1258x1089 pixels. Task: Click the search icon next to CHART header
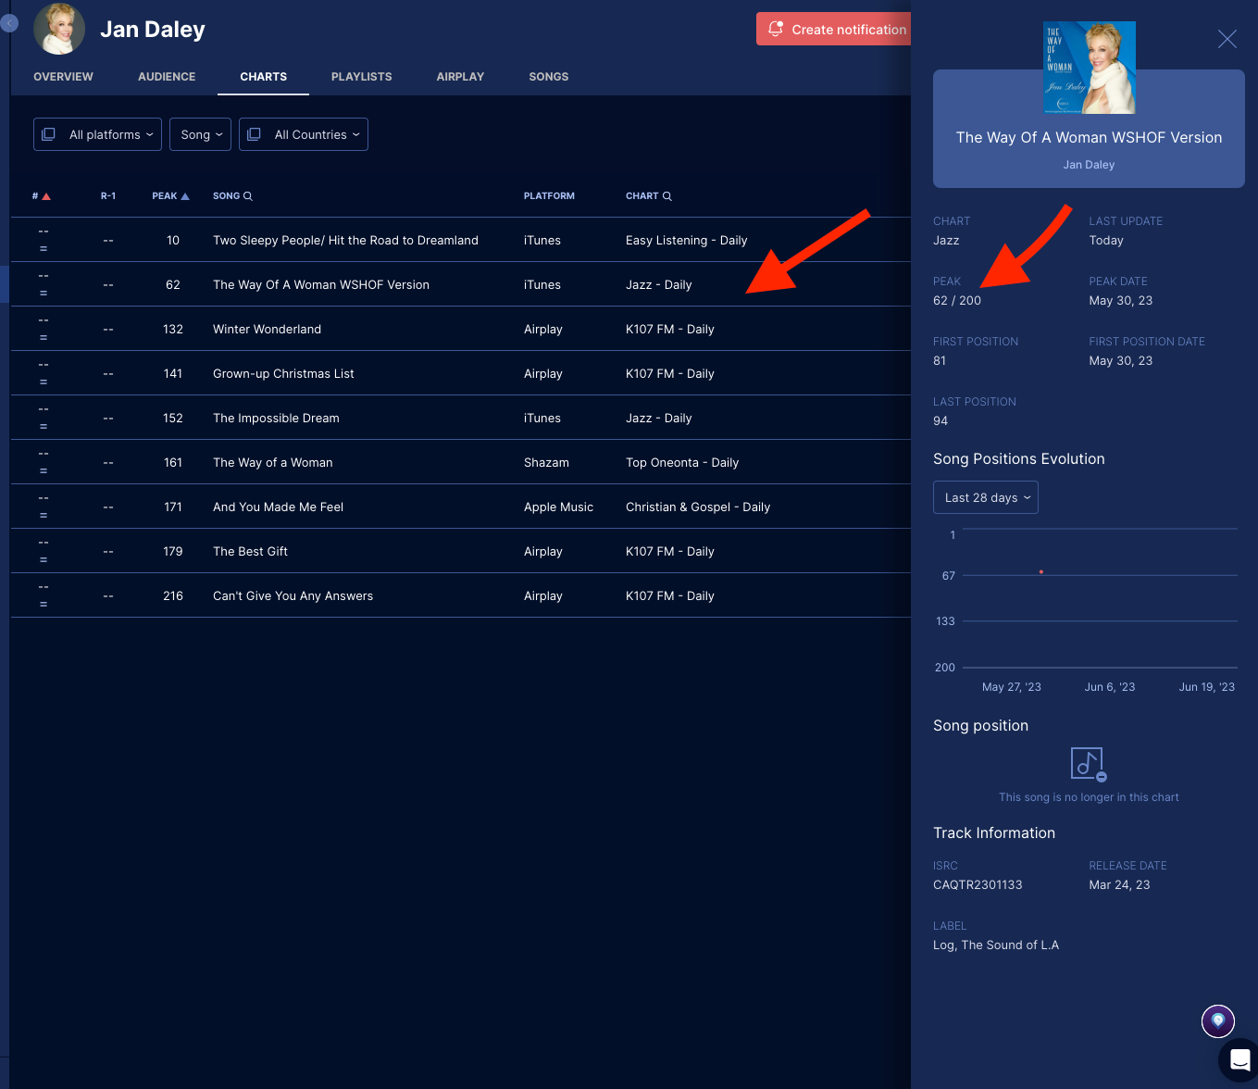pos(667,196)
